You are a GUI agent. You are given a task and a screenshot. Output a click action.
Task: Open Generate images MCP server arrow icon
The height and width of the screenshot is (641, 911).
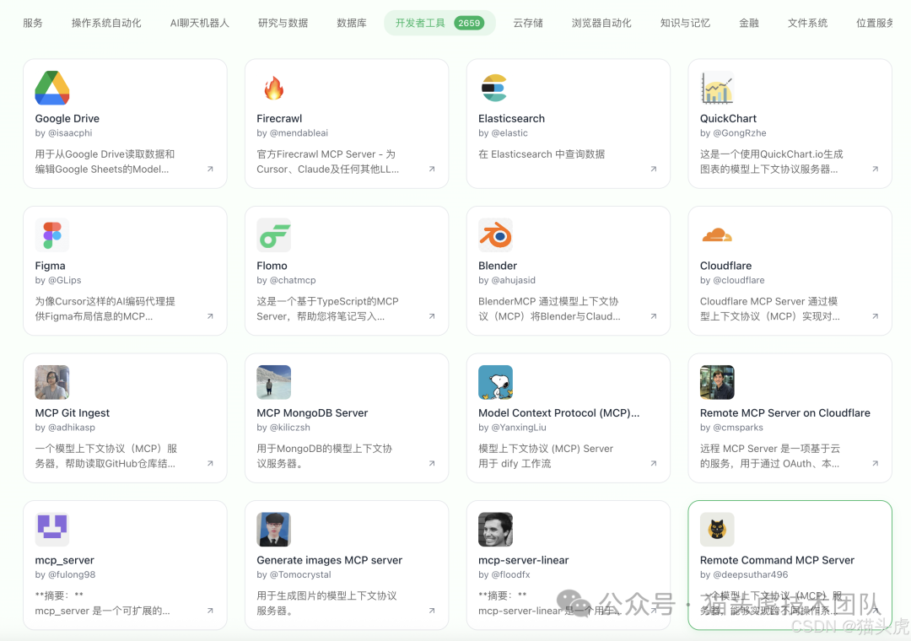[x=432, y=611]
